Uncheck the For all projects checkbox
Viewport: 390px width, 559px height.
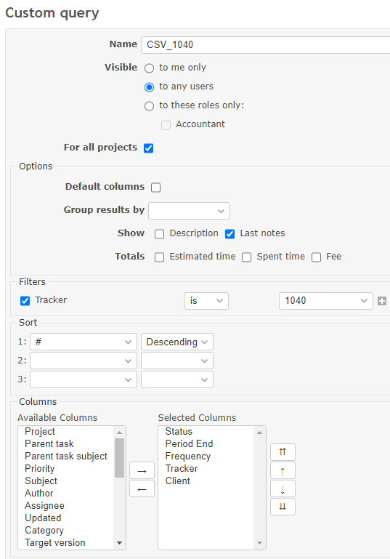[x=149, y=148]
